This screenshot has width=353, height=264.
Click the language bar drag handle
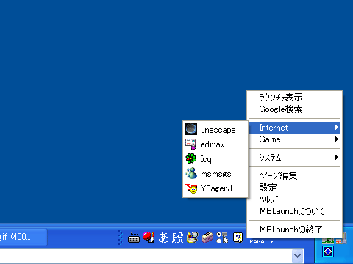click(120, 238)
